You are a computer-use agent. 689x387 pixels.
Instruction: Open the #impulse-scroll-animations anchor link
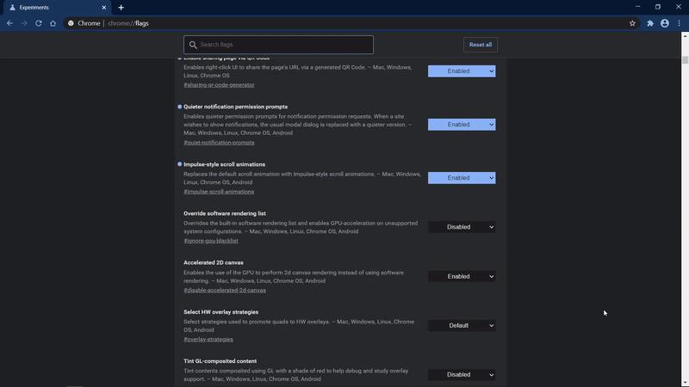tap(218, 192)
